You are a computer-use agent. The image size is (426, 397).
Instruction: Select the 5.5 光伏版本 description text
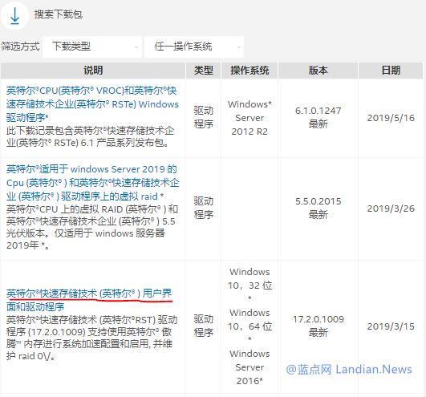(92, 227)
